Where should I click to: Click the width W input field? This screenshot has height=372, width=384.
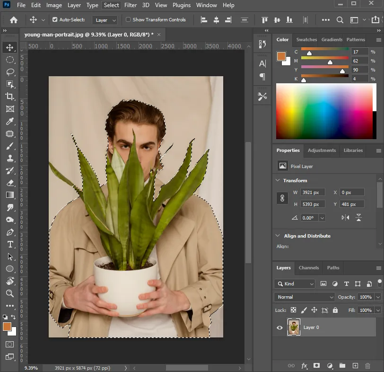pyautogui.click(x=312, y=193)
